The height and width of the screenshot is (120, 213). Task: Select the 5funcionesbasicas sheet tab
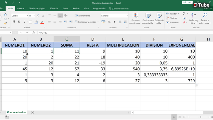tap(16, 112)
